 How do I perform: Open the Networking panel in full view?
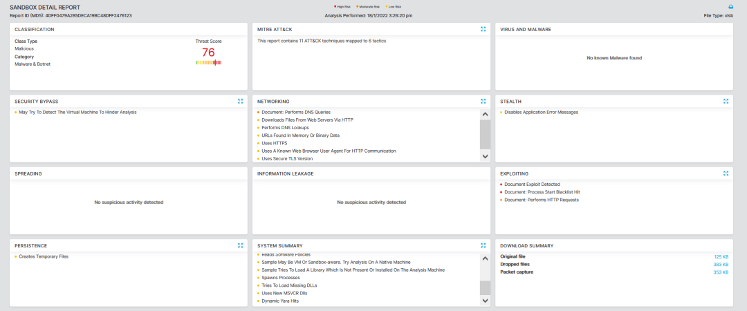click(x=483, y=101)
